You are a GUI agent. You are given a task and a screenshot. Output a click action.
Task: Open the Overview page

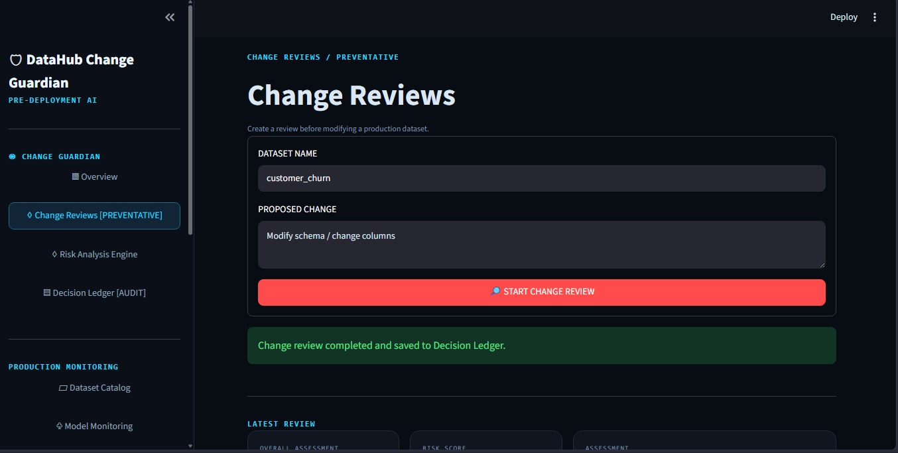point(94,177)
